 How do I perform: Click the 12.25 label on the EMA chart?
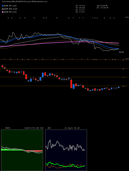pyautogui.click(x=121, y=52)
